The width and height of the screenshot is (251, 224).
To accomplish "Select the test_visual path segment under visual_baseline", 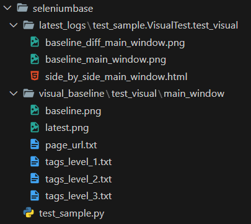I will [x=134, y=94].
